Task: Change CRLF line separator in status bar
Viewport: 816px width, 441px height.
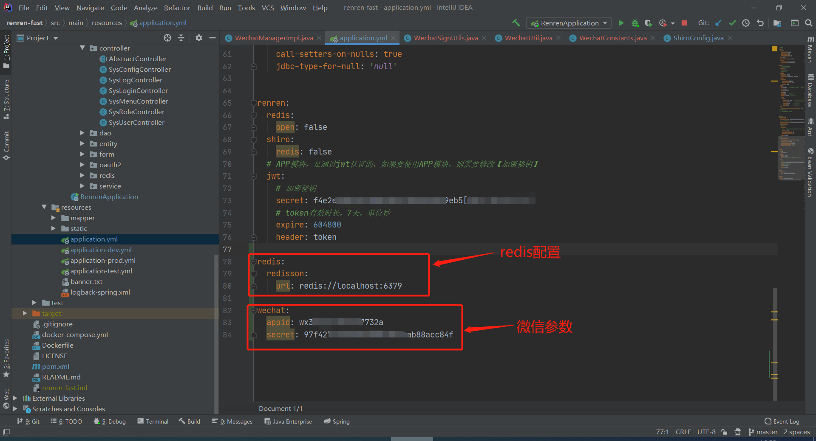Action: pyautogui.click(x=683, y=432)
